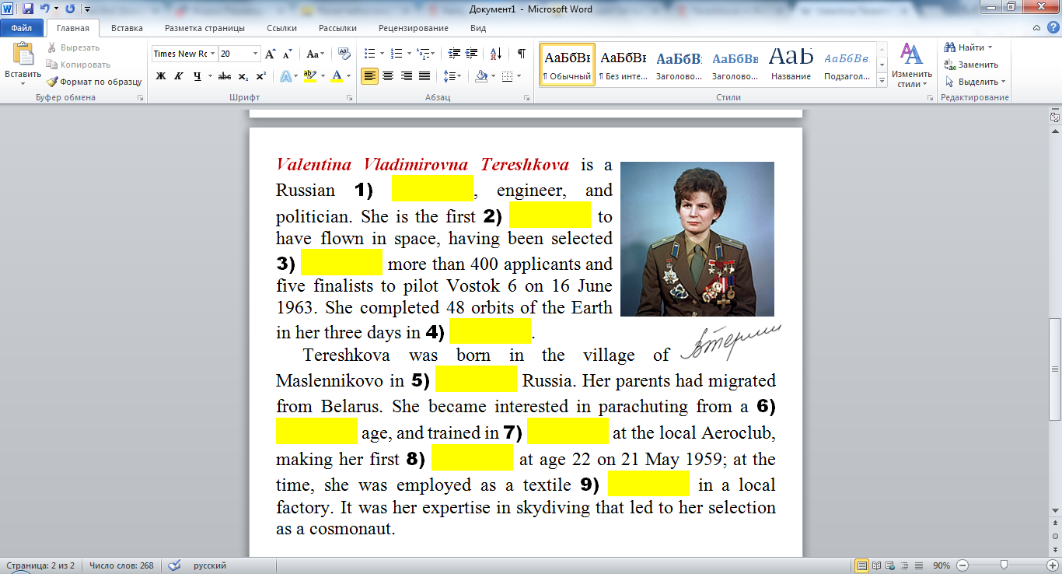Click Найти to search the document

pyautogui.click(x=968, y=47)
